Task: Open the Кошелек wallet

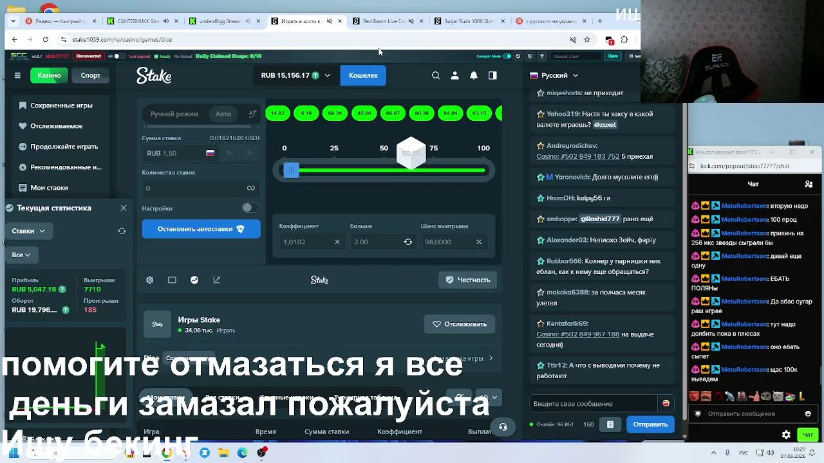Action: pos(363,75)
